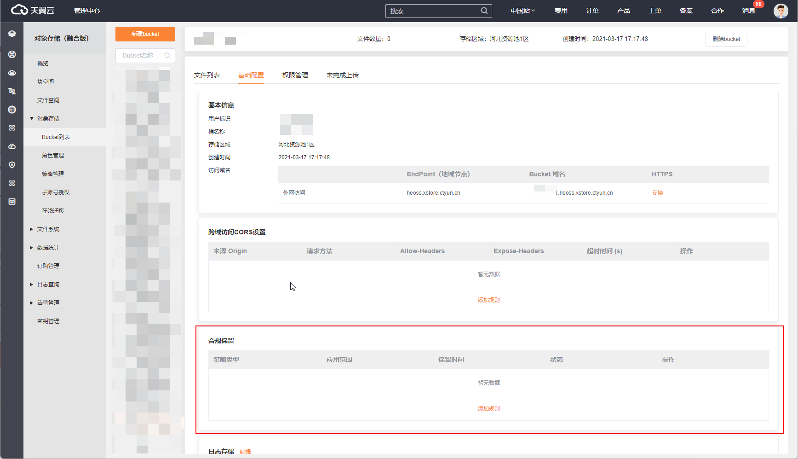Select the circled window sidebar icon
Viewport: 798px width, 459px height.
12,110
